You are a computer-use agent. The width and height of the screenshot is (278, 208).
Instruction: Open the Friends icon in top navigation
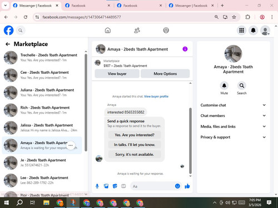point(137,31)
